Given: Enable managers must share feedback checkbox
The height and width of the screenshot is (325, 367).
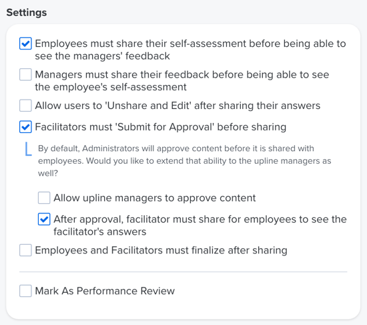Looking at the screenshot, I should [25, 75].
